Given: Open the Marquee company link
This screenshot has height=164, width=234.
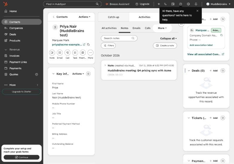Looking at the screenshot, I should coord(202,30).
